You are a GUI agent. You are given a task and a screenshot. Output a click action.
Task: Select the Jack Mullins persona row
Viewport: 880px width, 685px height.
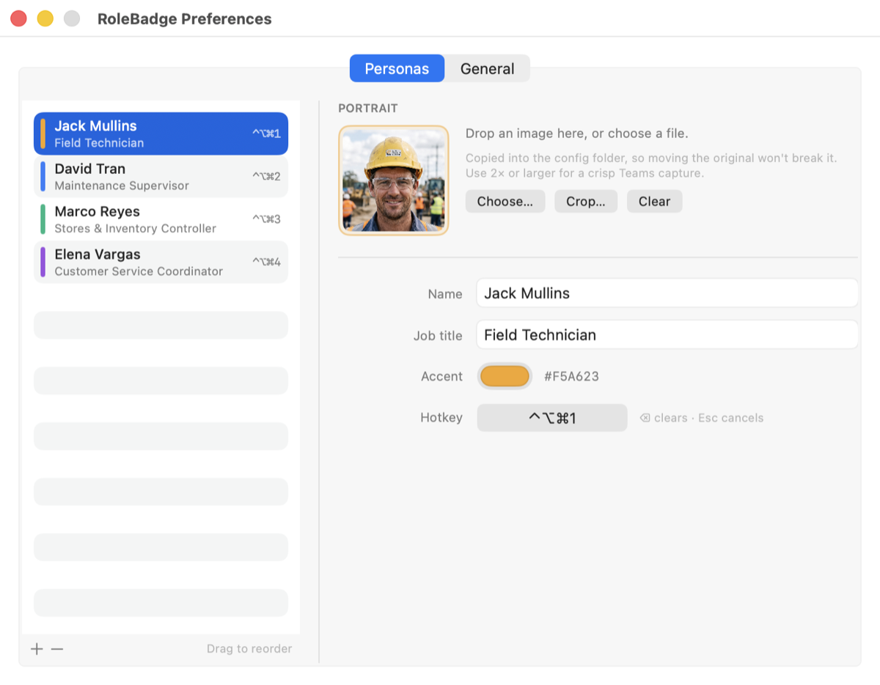[x=161, y=133]
